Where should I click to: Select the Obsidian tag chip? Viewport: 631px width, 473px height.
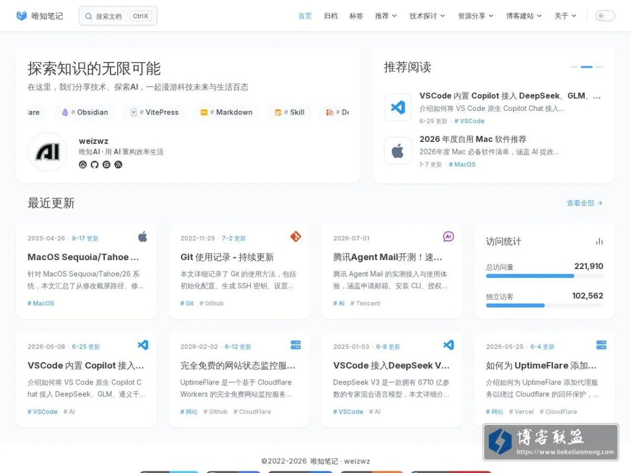[85, 112]
